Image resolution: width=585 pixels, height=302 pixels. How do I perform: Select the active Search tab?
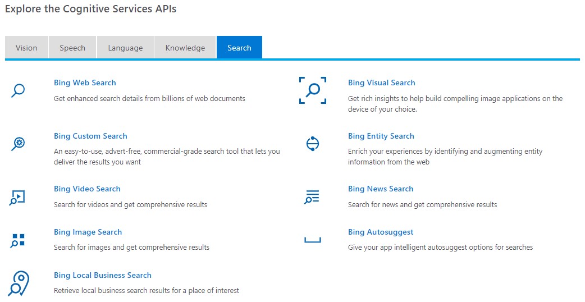point(239,48)
